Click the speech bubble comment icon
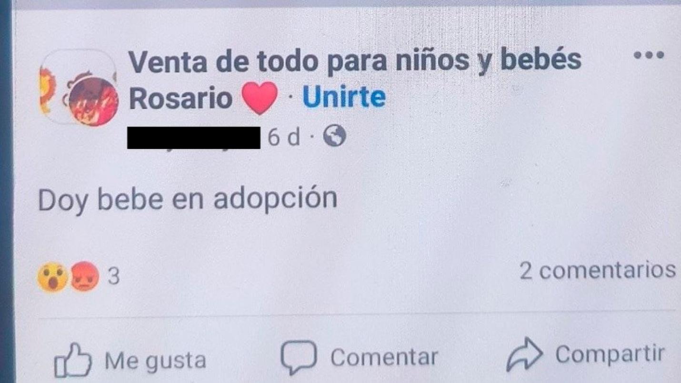The height and width of the screenshot is (383, 681). [299, 357]
